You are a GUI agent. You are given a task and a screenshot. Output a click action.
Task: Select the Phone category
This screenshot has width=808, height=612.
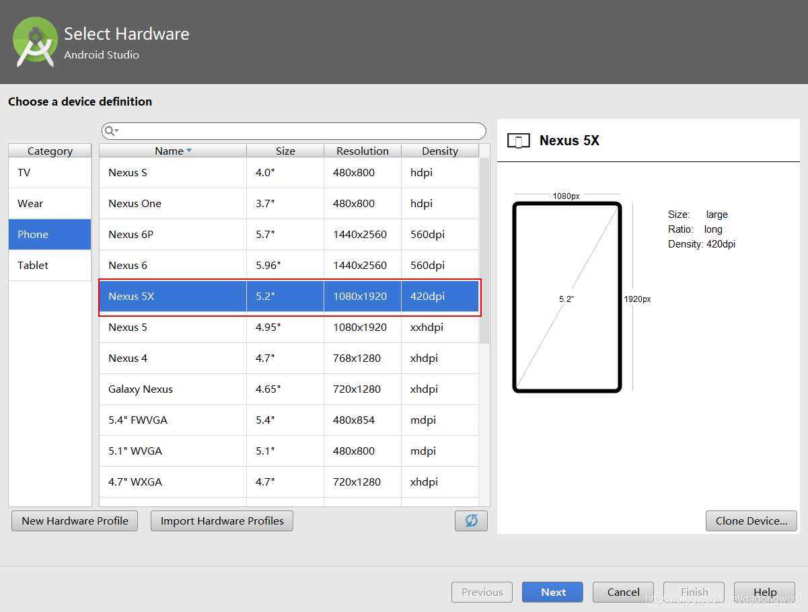click(x=50, y=235)
